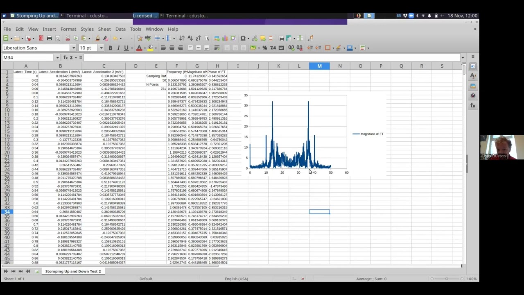The image size is (524, 295).
Task: Click the Insert Pivot Table icon
Action: [x=233, y=38]
